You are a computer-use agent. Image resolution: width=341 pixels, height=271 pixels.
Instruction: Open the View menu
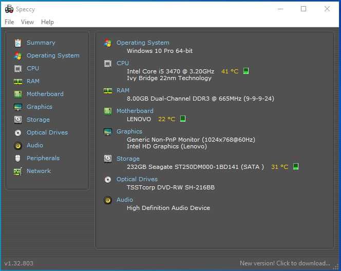27,22
